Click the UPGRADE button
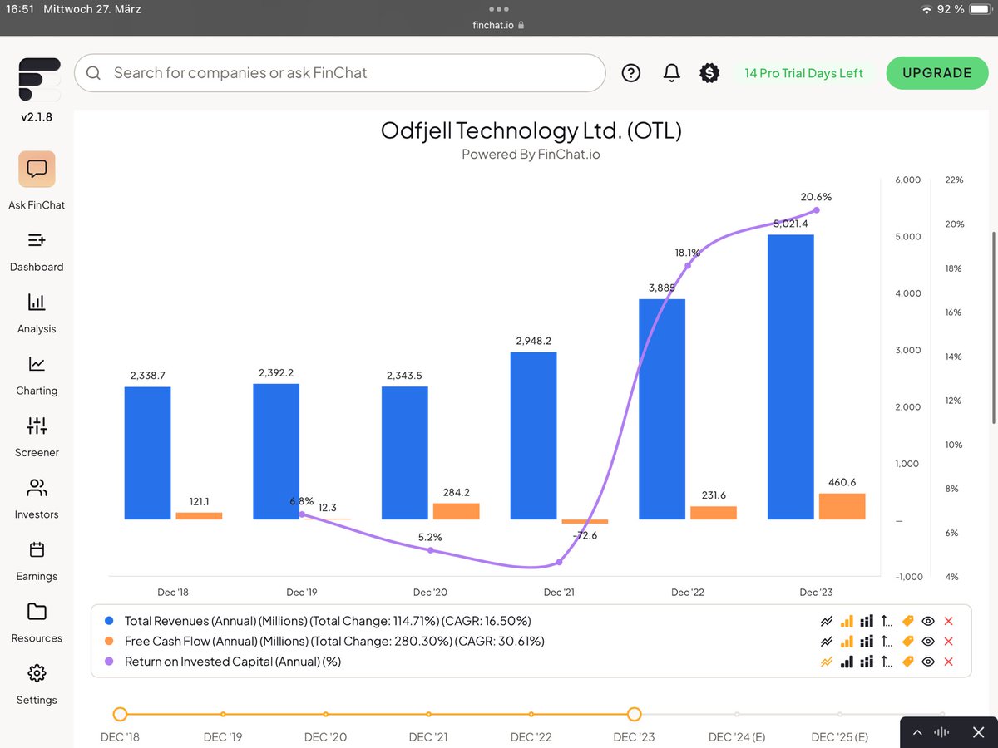This screenshot has width=998, height=748. click(x=936, y=73)
